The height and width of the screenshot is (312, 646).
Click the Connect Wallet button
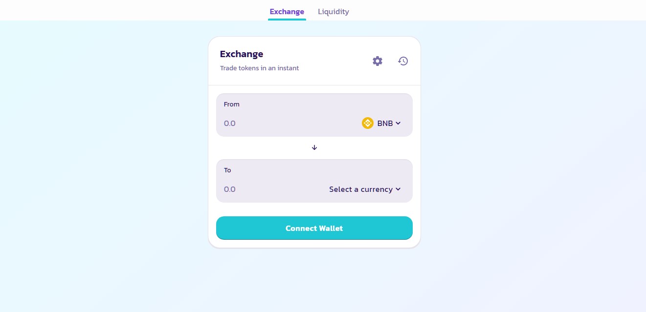pos(314,228)
